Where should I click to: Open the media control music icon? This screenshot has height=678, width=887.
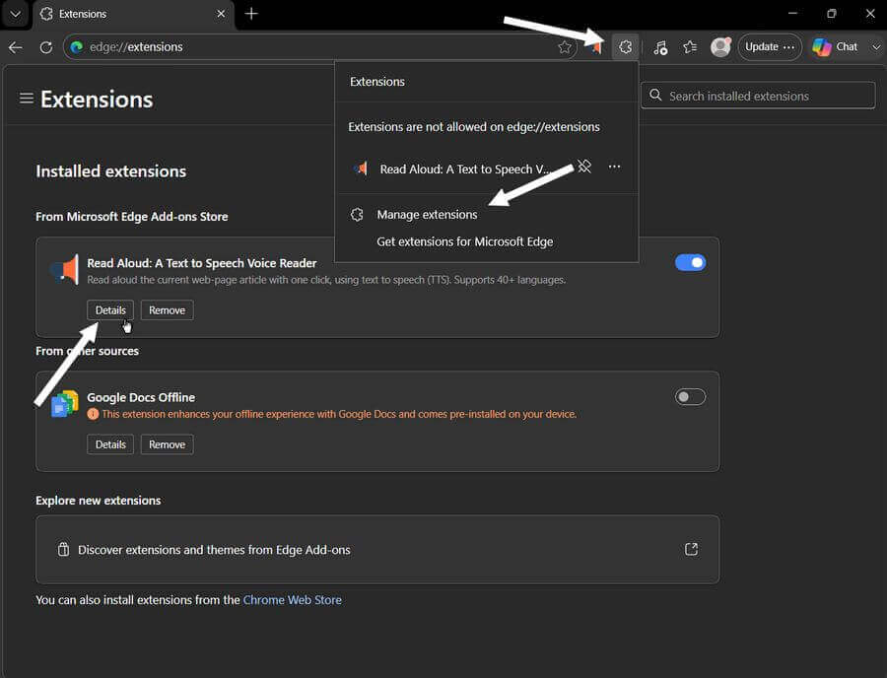coord(660,47)
